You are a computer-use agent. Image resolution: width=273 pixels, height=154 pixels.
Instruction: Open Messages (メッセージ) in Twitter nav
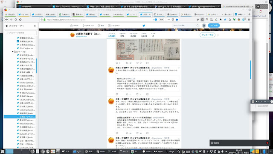(x=114, y=26)
